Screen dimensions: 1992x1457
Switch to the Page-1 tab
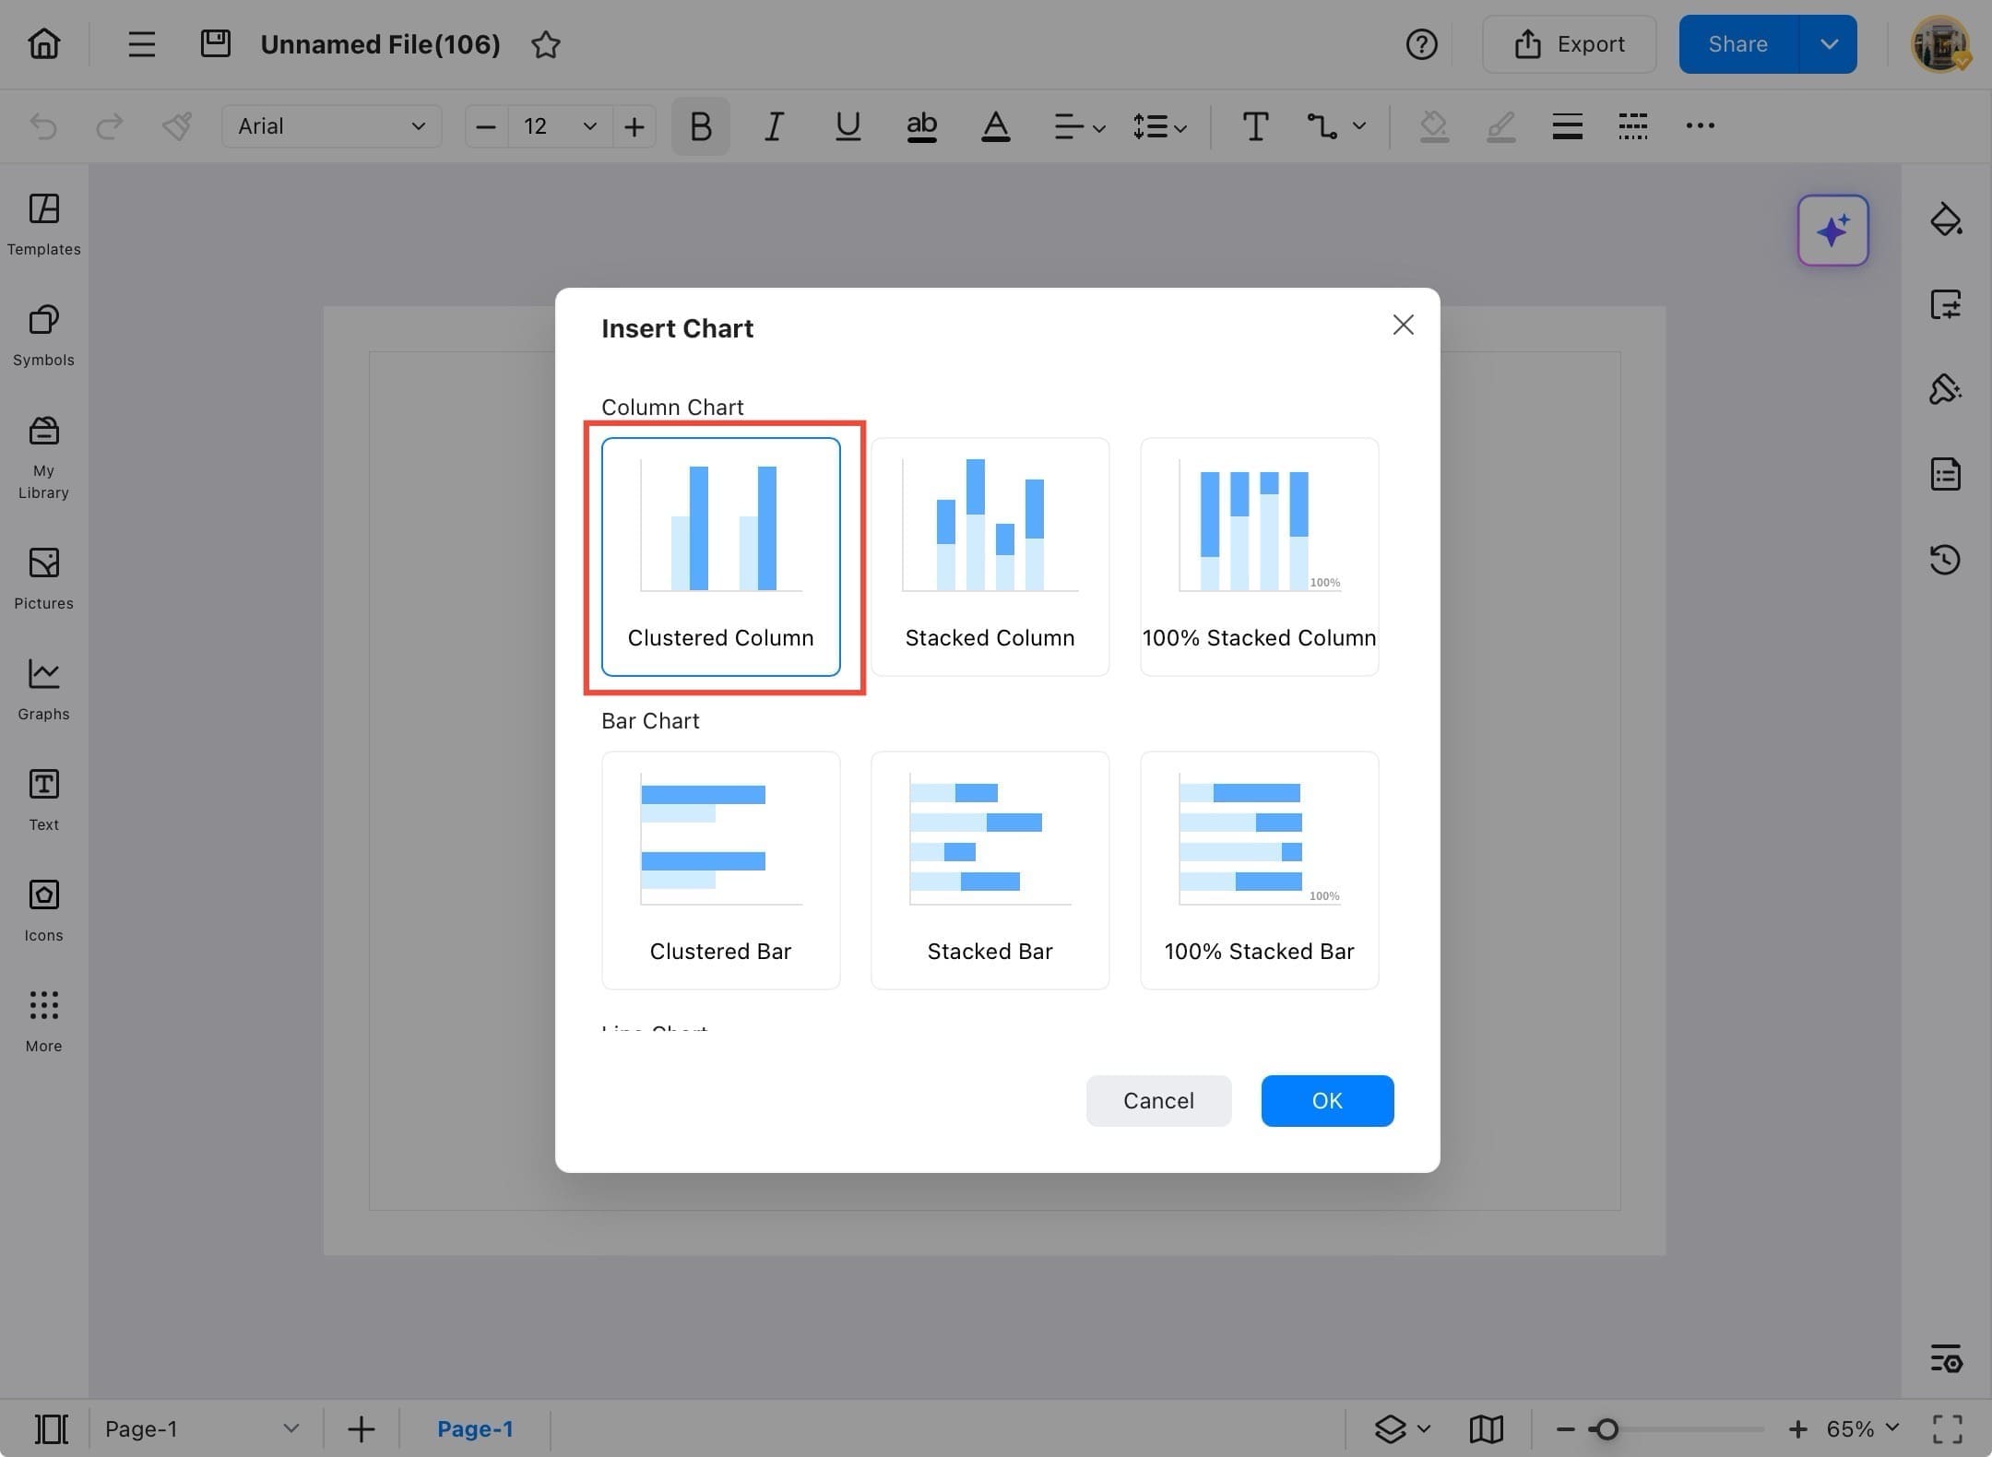(x=475, y=1427)
